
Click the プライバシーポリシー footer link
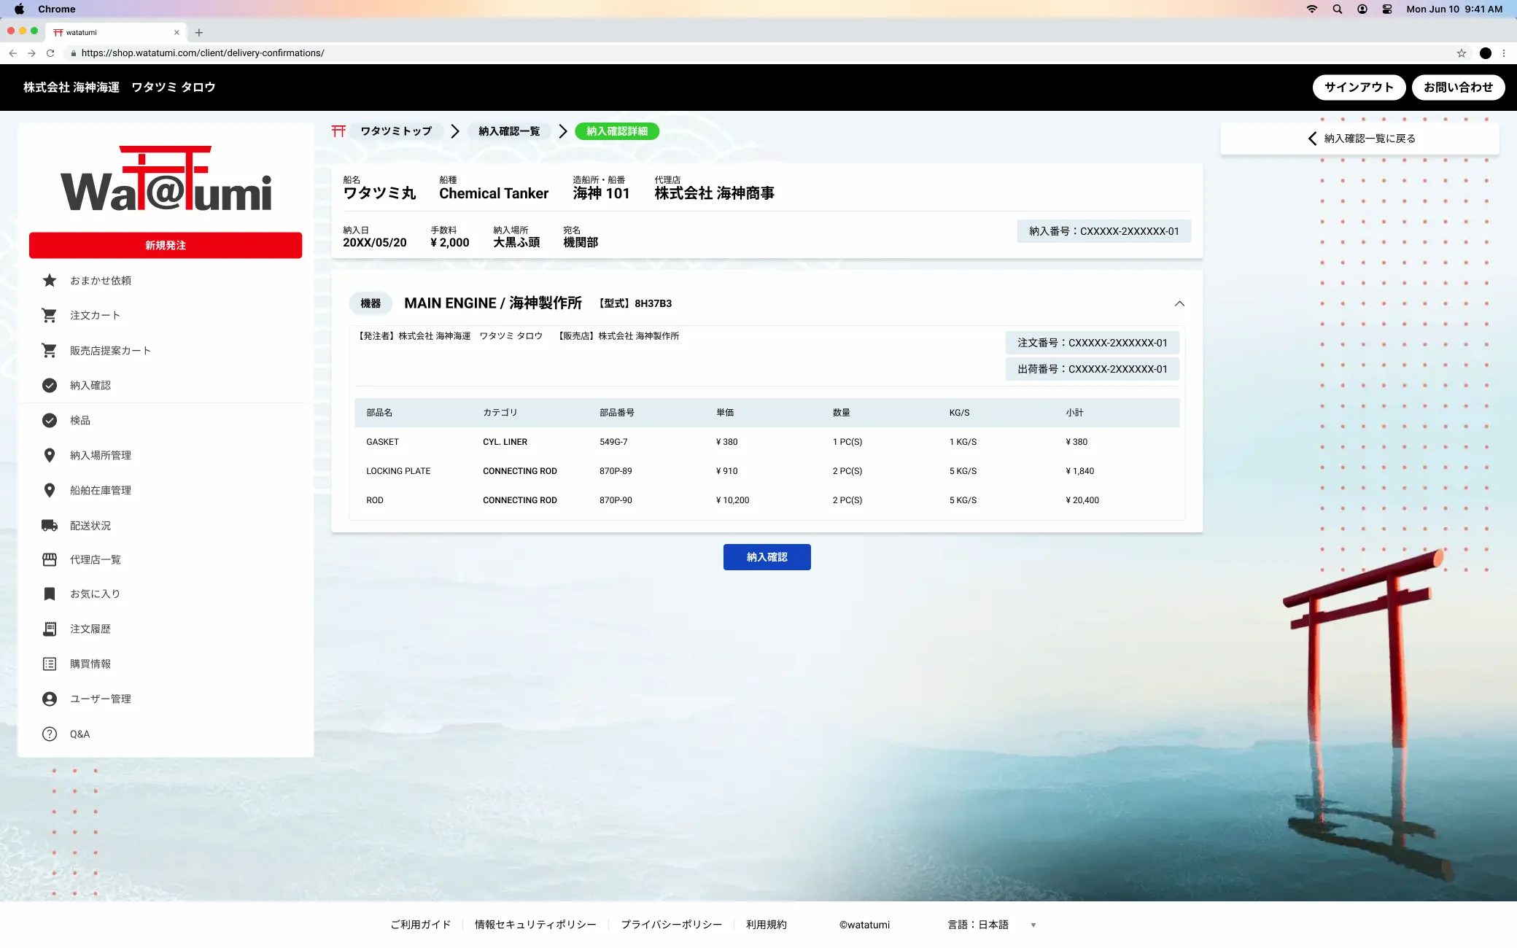(x=671, y=925)
